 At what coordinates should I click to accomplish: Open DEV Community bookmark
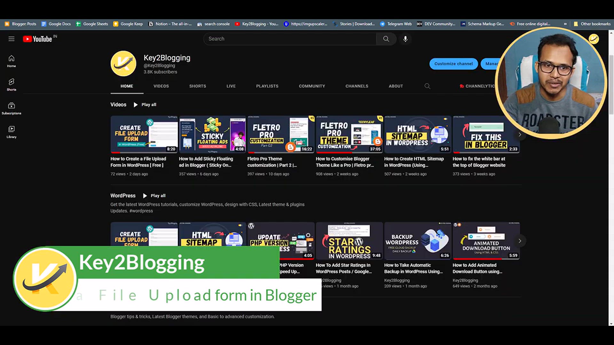(436, 24)
